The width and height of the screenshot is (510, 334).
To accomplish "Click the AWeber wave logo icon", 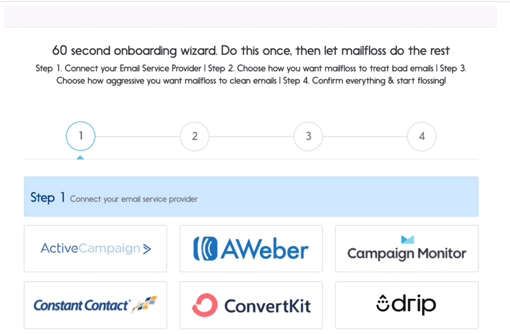I will coord(205,249).
